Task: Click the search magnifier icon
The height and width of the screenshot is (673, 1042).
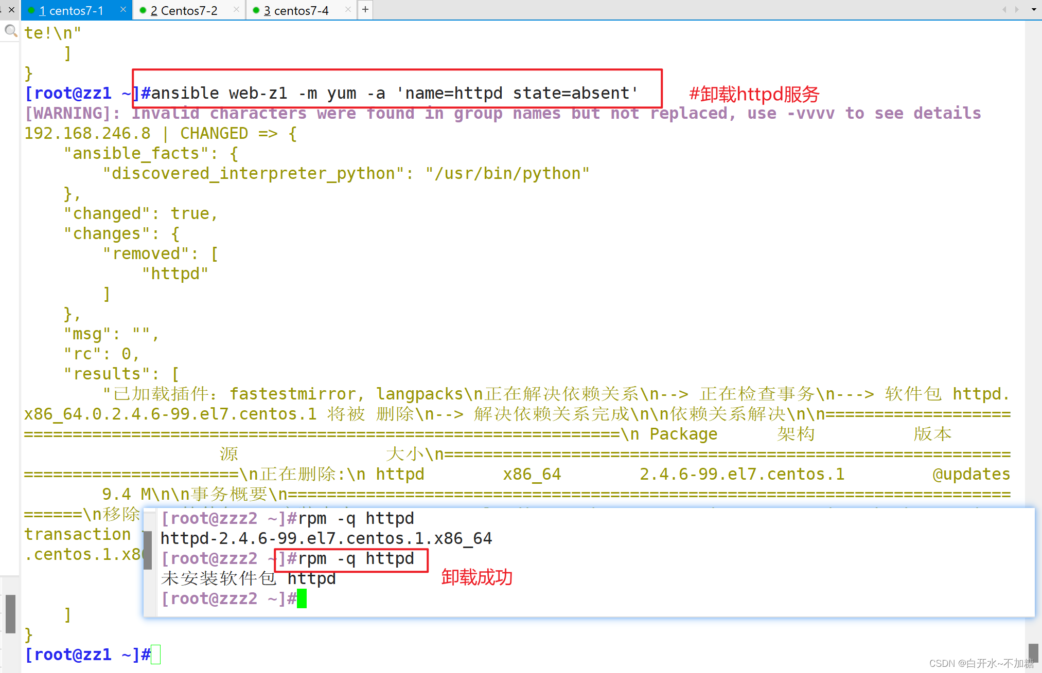Action: (10, 31)
